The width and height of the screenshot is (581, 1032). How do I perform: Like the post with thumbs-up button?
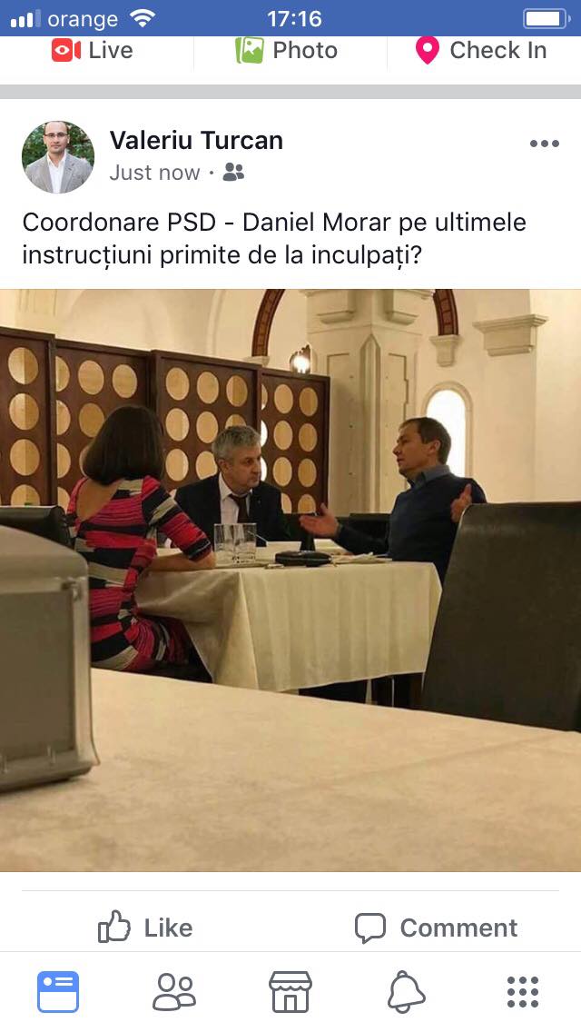tap(145, 928)
